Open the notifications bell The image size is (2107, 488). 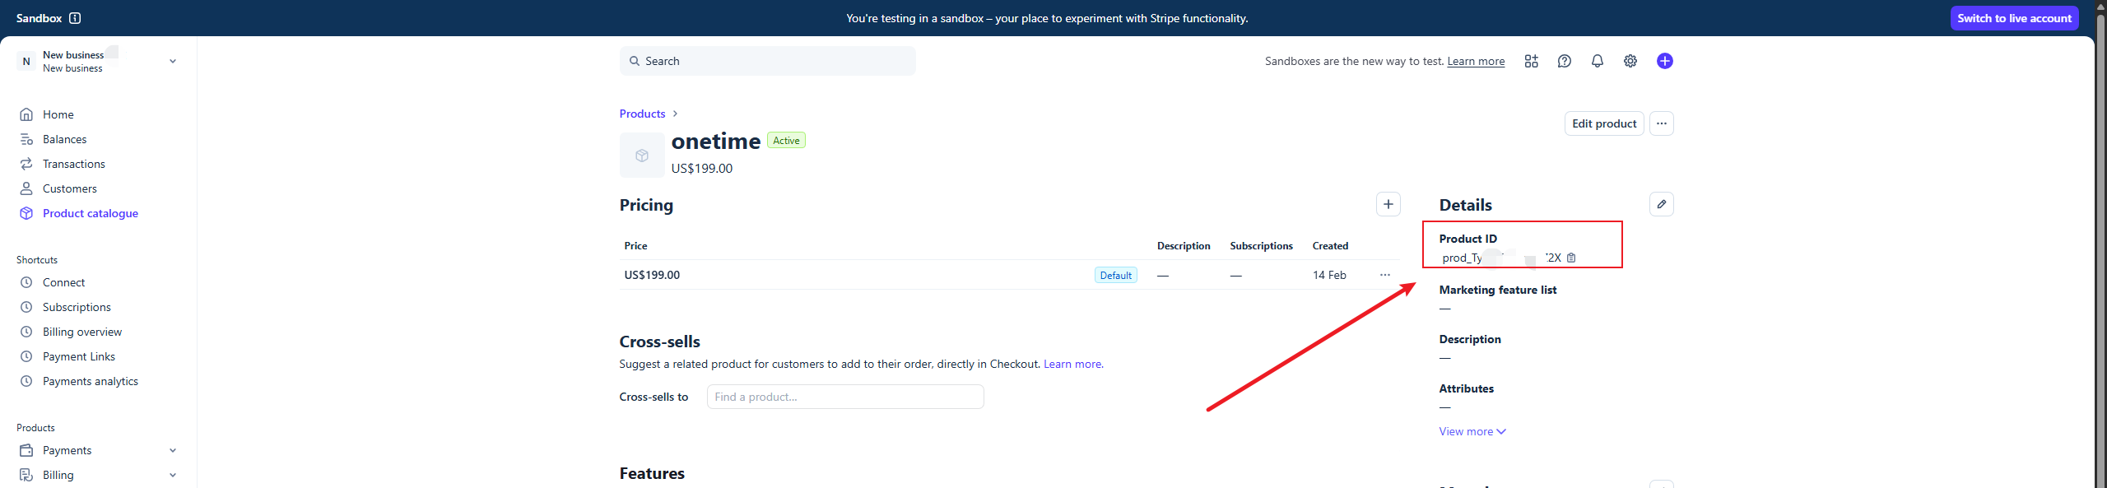pos(1597,61)
